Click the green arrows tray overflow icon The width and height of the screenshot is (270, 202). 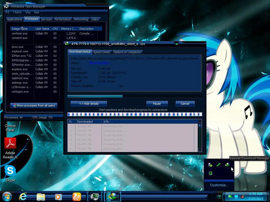[x=219, y=165]
